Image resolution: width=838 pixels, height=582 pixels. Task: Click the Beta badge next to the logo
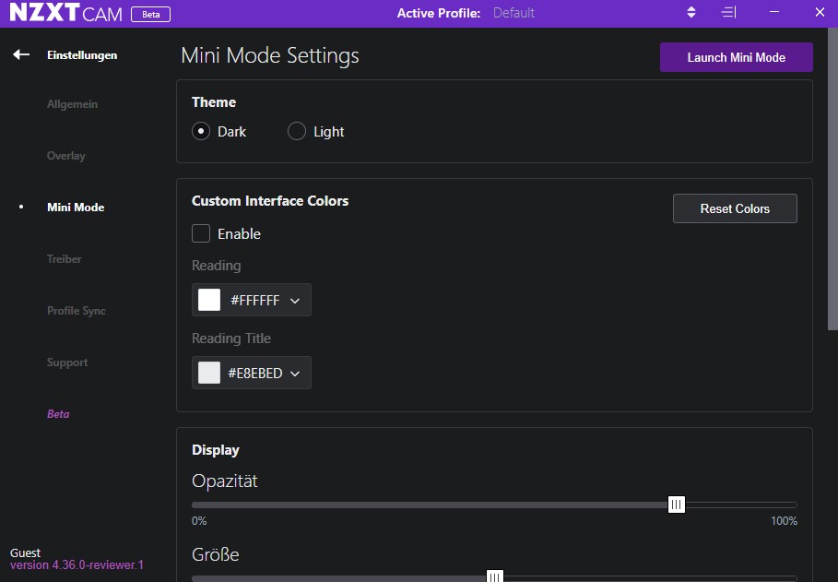(150, 14)
